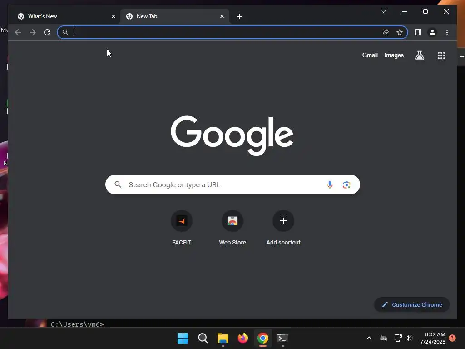Open network status in the tray

click(398, 338)
